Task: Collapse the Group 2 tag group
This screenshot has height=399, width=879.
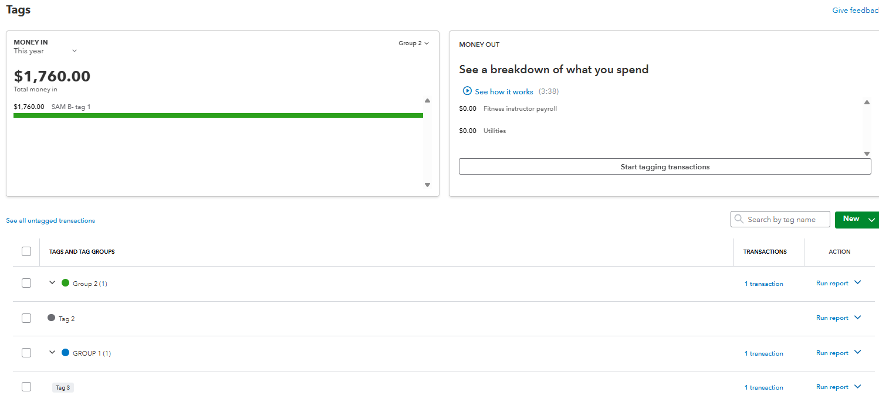Action: (x=52, y=282)
